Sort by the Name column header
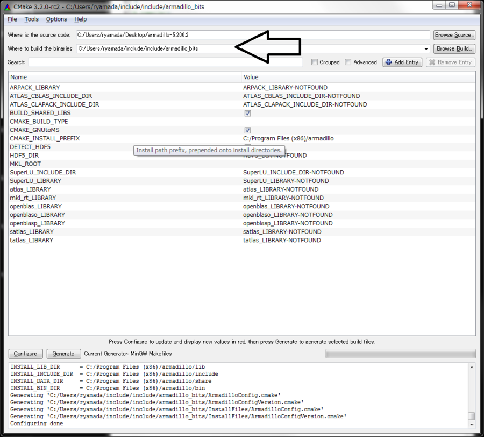 (125, 77)
